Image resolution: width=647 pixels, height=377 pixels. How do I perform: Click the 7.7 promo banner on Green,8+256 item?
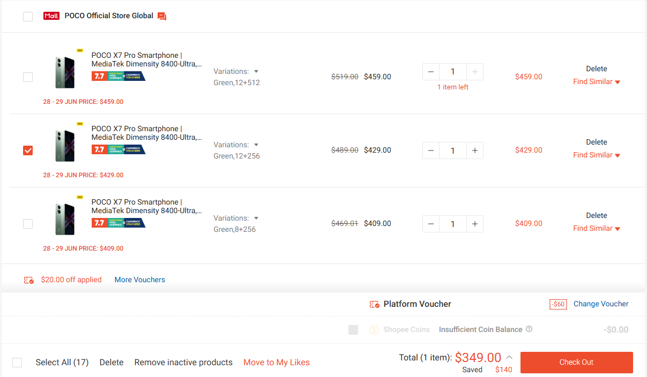(118, 223)
